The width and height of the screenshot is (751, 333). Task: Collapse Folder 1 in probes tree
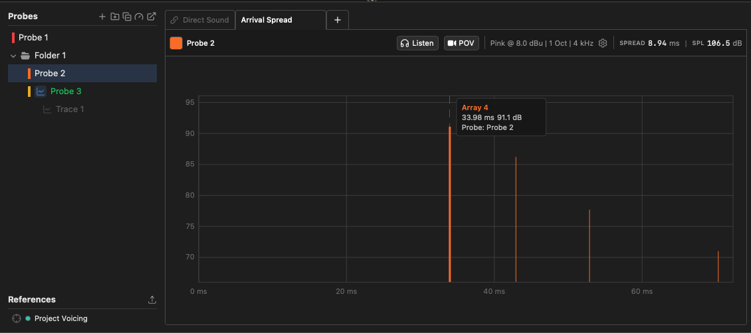13,56
